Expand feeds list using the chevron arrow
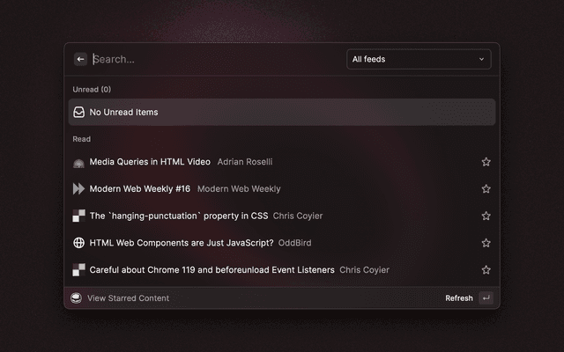Viewport: 564px width, 352px height. click(x=481, y=59)
